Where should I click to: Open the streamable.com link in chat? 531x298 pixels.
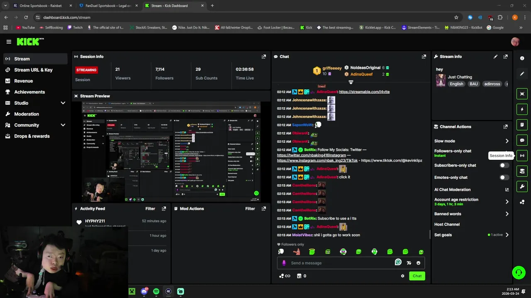coord(364,92)
